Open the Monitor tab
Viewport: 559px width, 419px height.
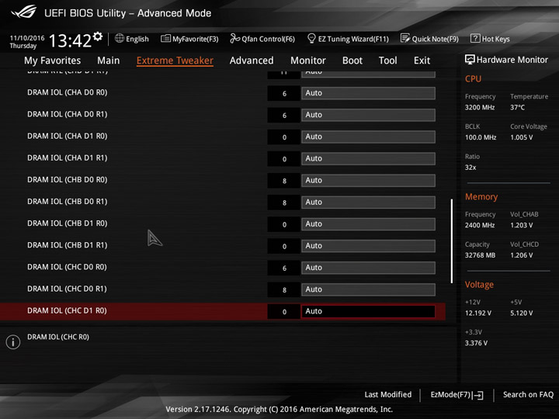pyautogui.click(x=308, y=61)
